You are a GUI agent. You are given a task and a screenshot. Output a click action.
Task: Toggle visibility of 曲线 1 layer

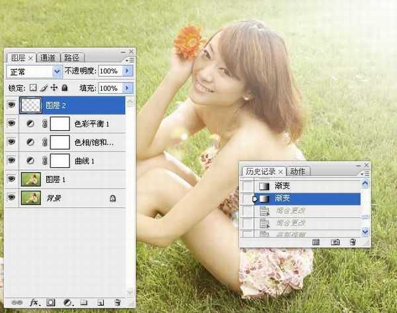click(x=11, y=160)
